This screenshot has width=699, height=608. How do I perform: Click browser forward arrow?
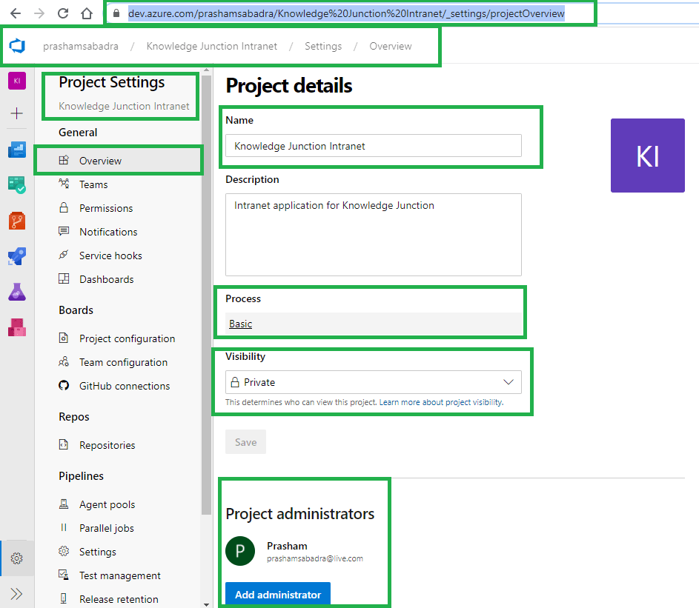click(x=39, y=13)
